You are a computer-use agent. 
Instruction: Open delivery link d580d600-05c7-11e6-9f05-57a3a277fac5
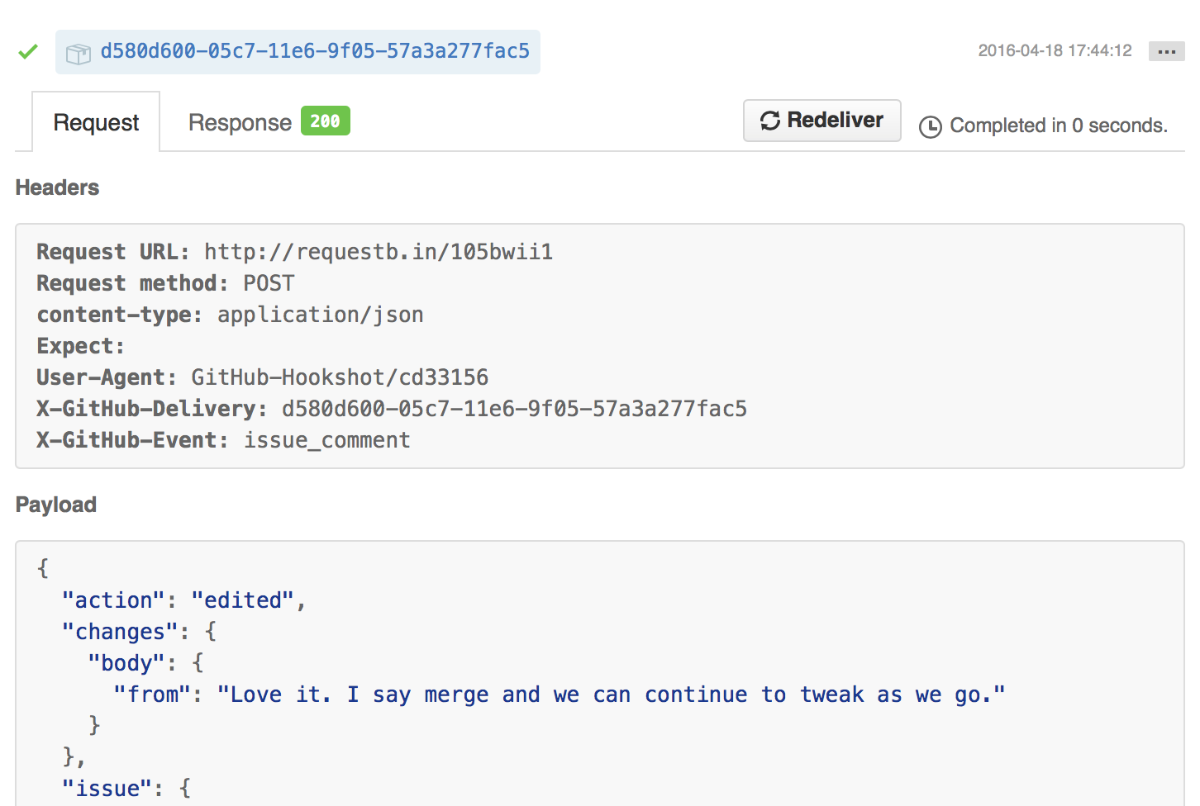(315, 51)
